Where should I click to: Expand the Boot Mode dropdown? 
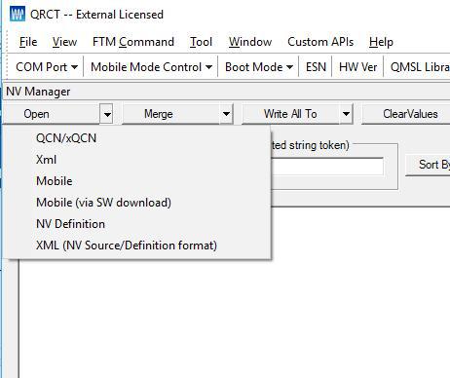tap(259, 67)
